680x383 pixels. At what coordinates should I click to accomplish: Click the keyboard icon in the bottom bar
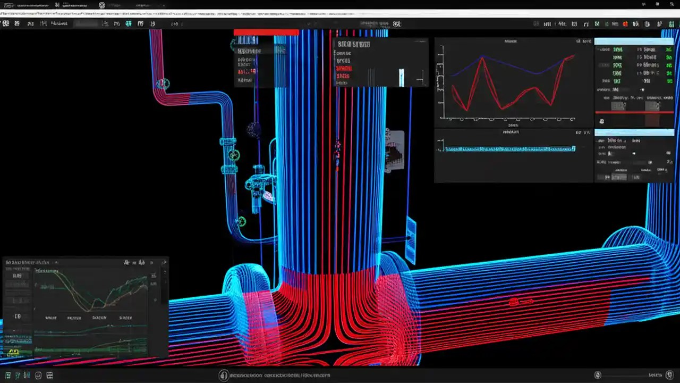tap(49, 375)
